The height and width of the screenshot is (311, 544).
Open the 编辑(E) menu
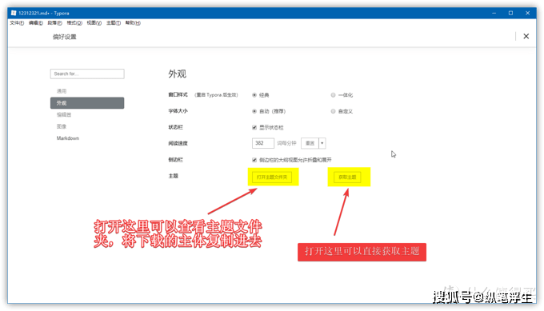36,23
